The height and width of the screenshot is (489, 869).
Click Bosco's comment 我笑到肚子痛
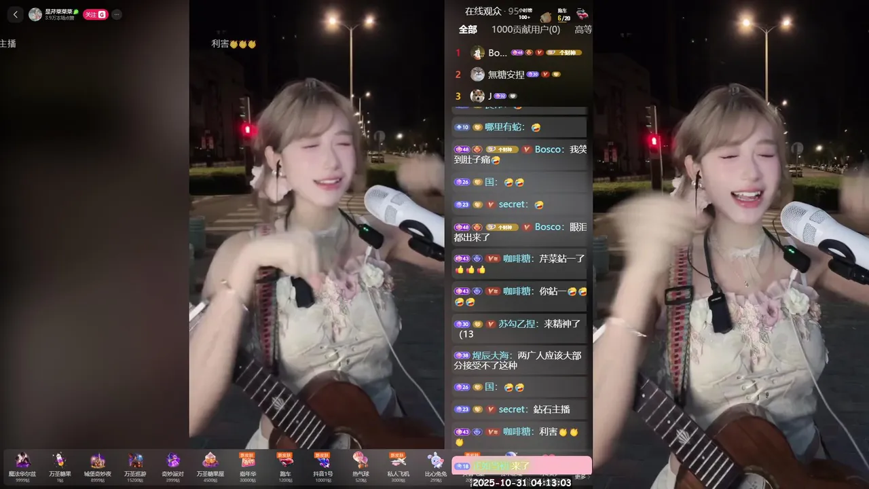tap(521, 155)
